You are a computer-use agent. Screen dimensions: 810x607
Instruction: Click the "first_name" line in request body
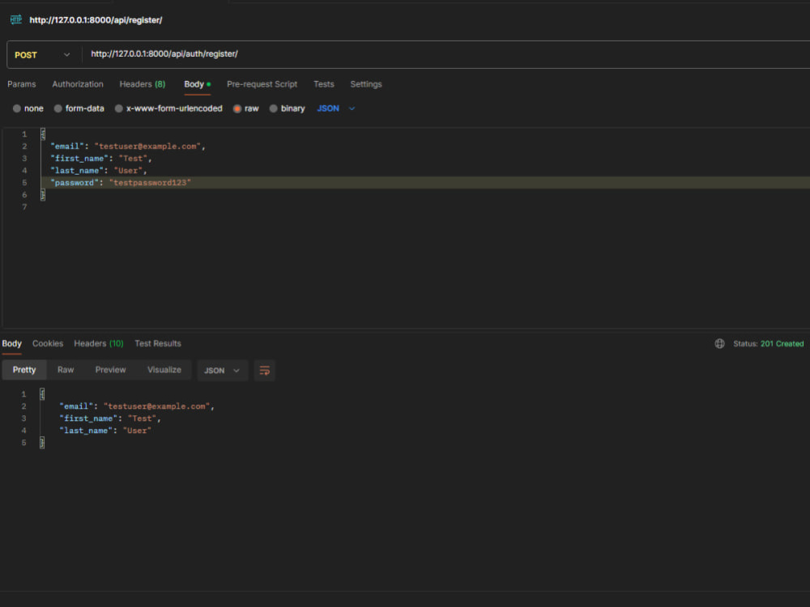click(100, 159)
